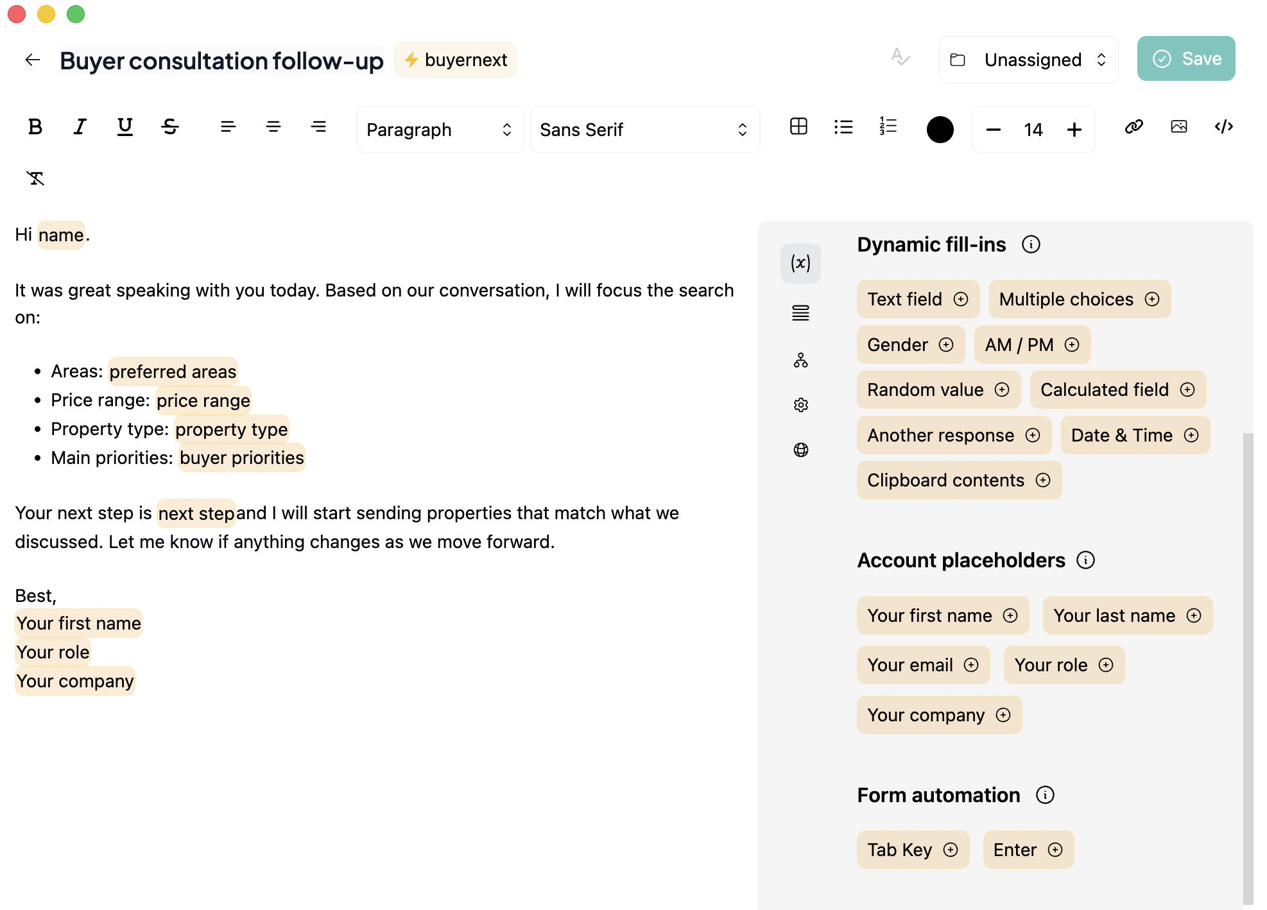1267x910 pixels.
Task: Select the preferred areas placeholder
Action: tap(173, 372)
